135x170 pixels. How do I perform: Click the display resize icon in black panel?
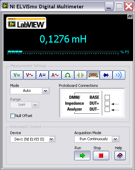pyautogui.click(x=130, y=17)
